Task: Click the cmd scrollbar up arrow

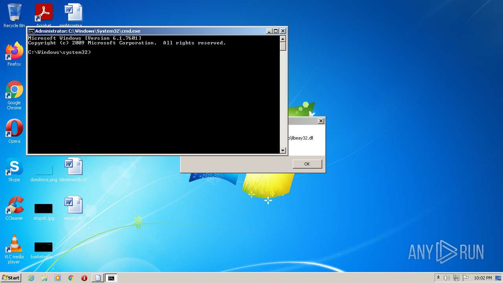Action: (283, 39)
